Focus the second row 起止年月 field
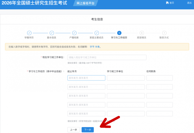This screenshot has height=133, width=194. 86,87
